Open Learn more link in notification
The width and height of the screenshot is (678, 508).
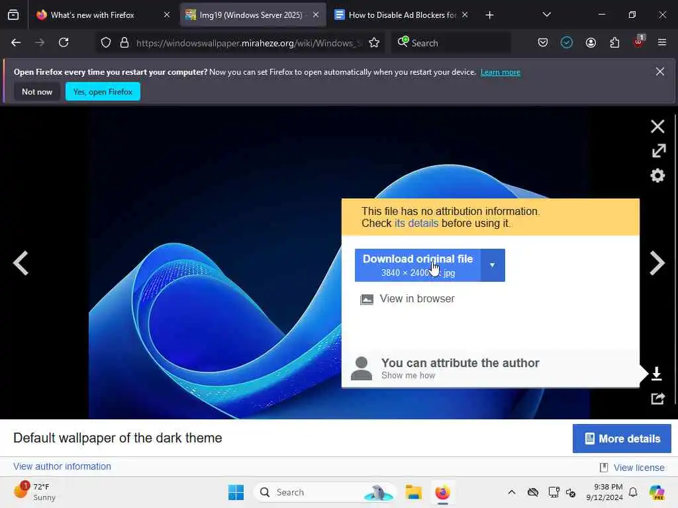(x=501, y=72)
